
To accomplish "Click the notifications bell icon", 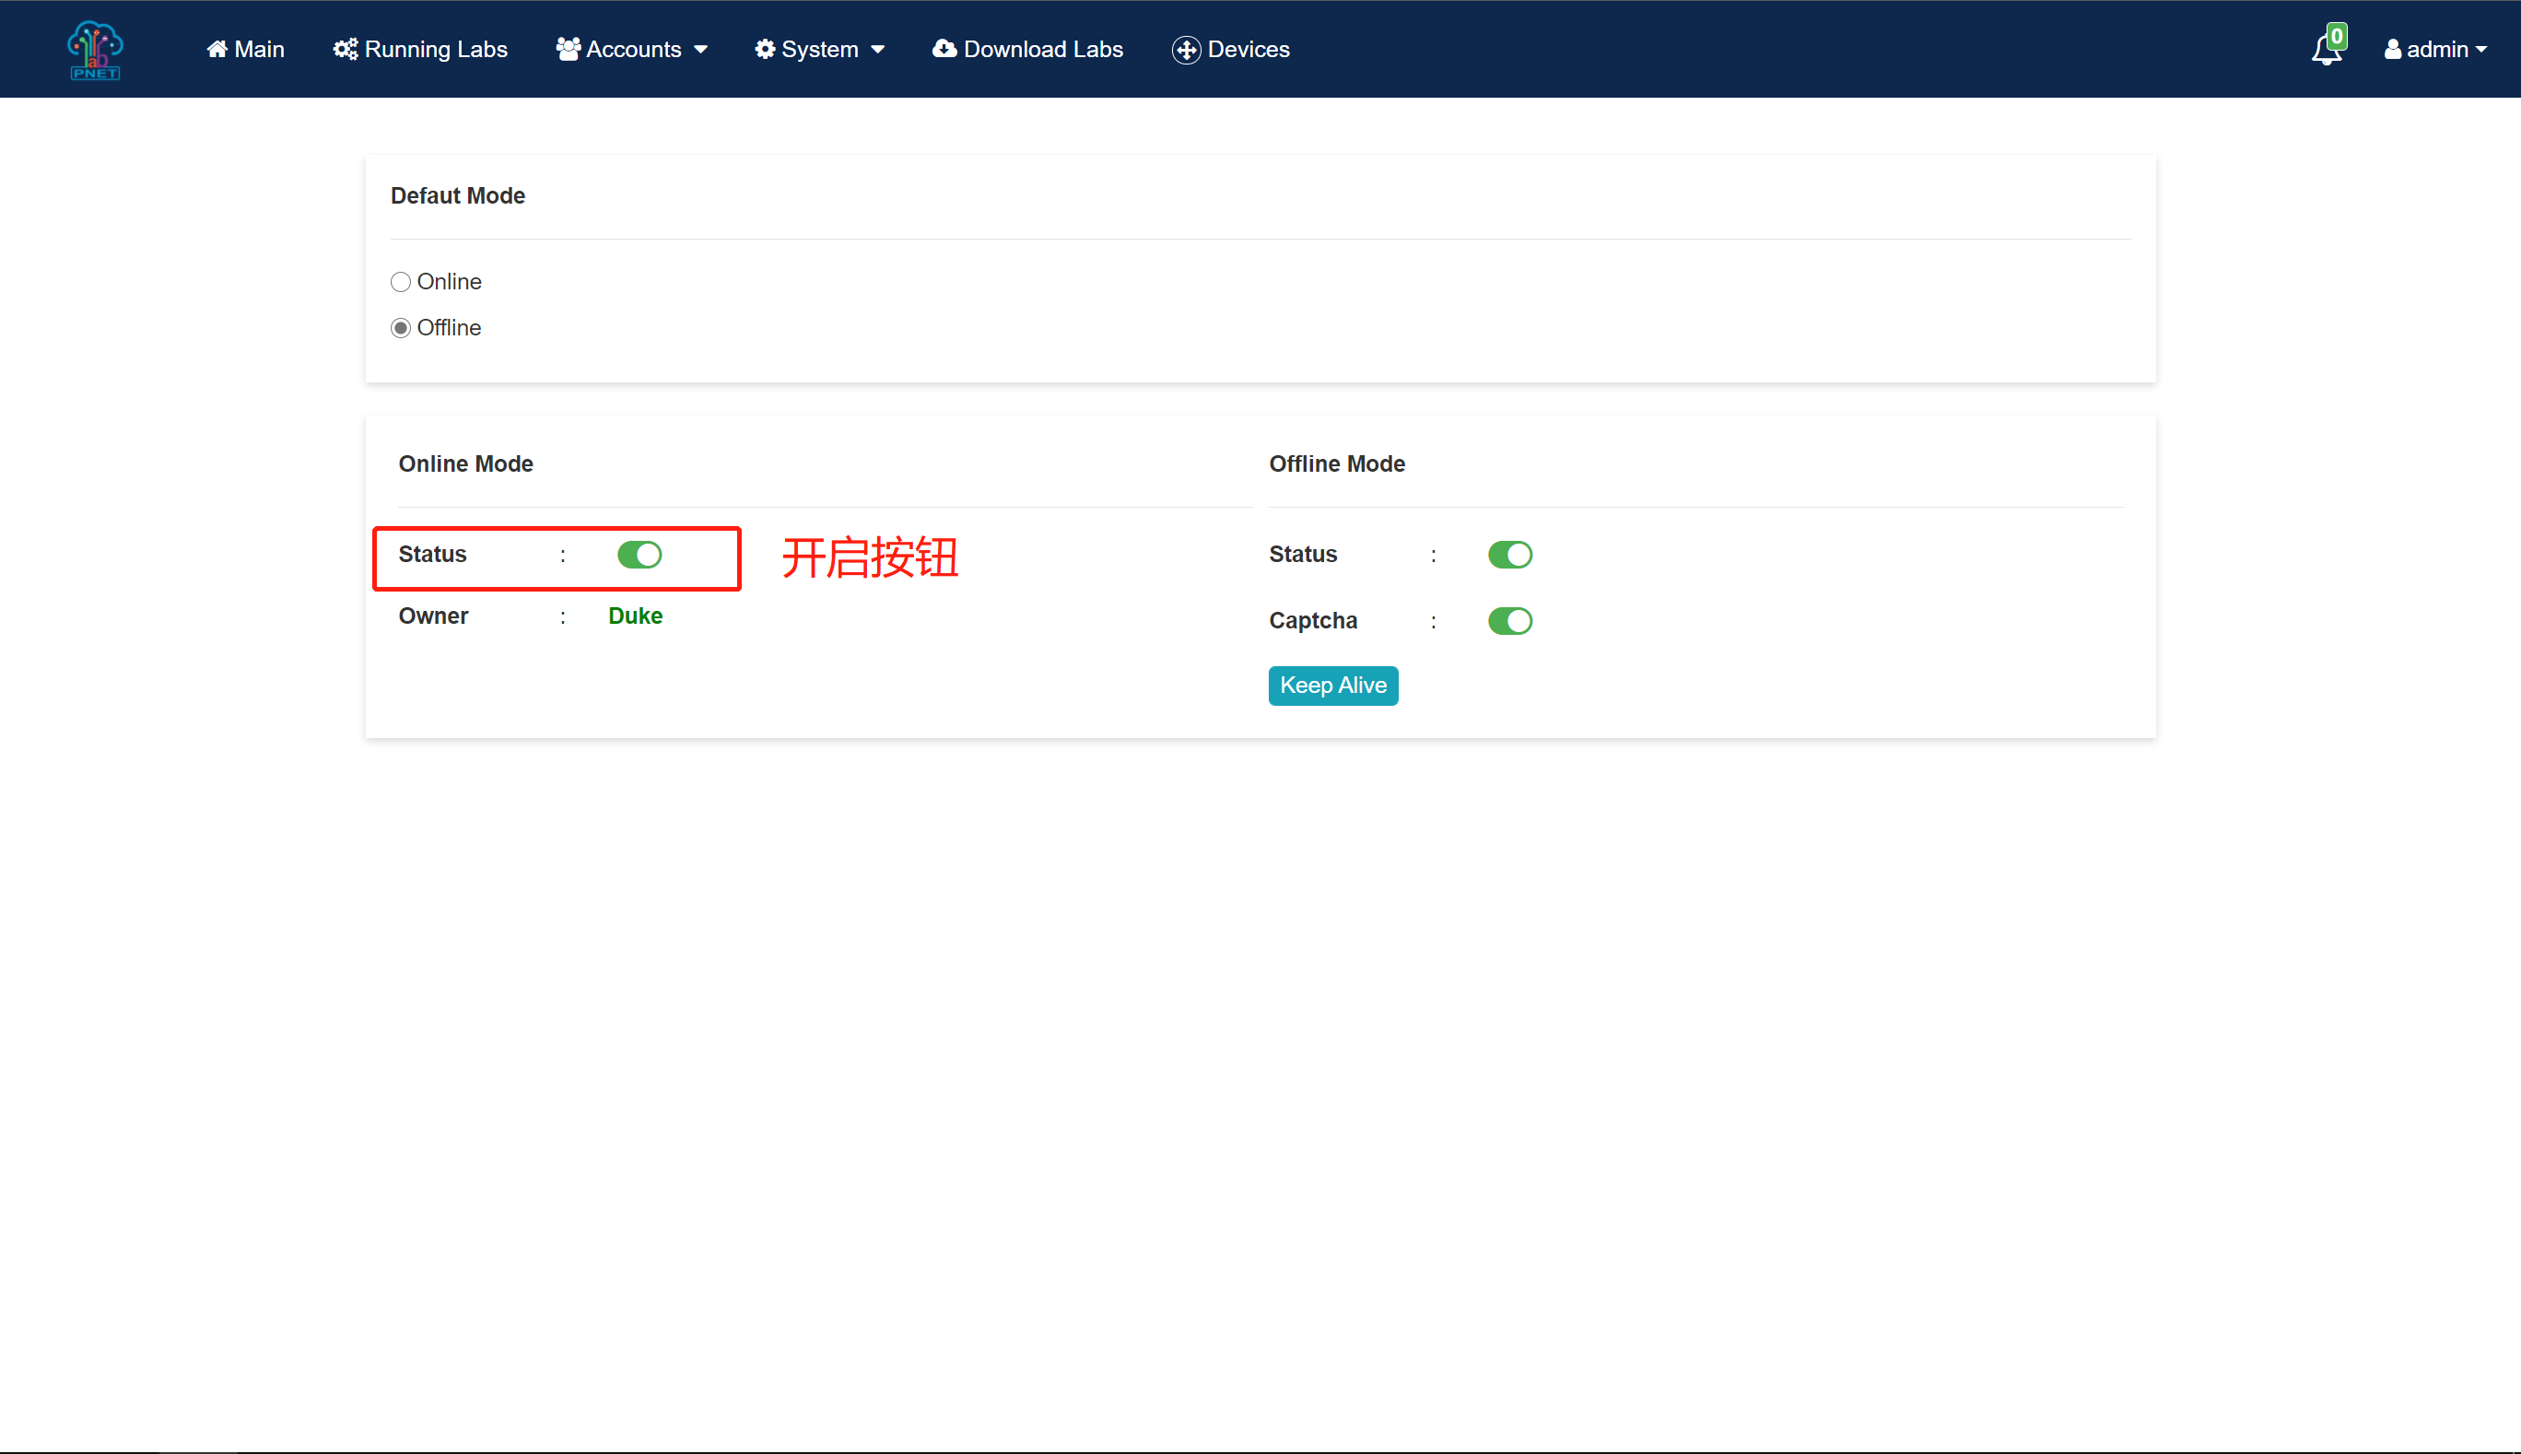I will pyautogui.click(x=2328, y=47).
